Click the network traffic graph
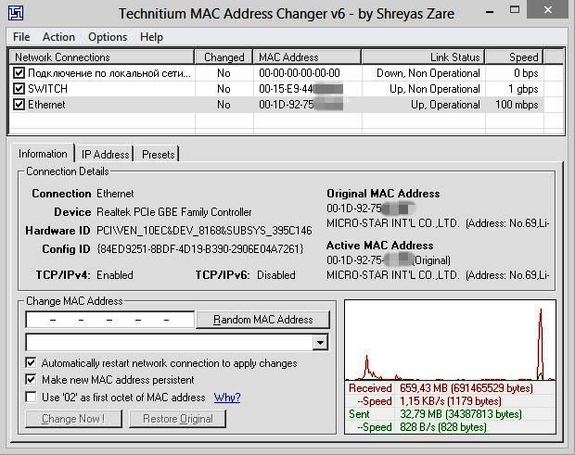Screen dimensions: 575x455 (x=451, y=340)
